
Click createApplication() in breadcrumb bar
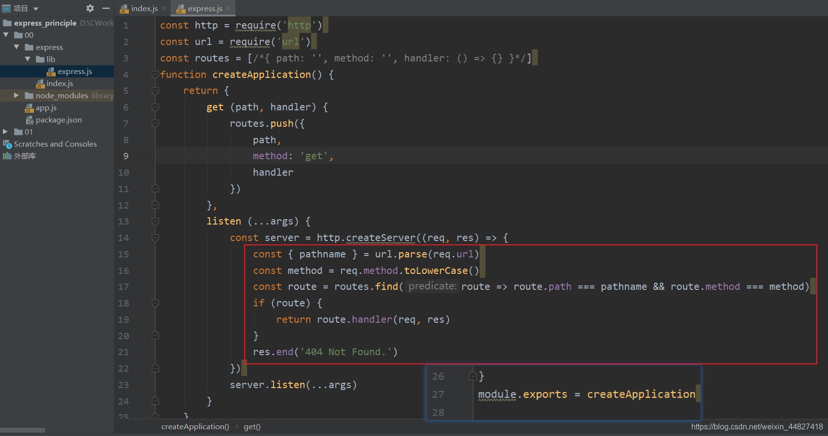195,426
